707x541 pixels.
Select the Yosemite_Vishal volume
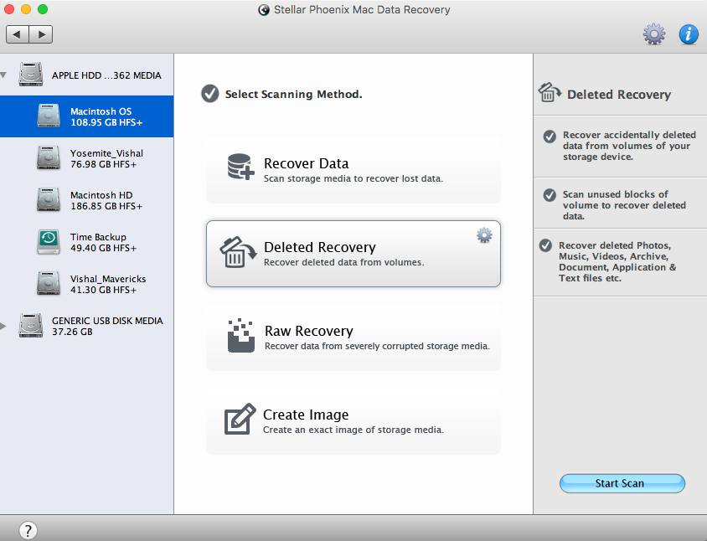(86, 158)
